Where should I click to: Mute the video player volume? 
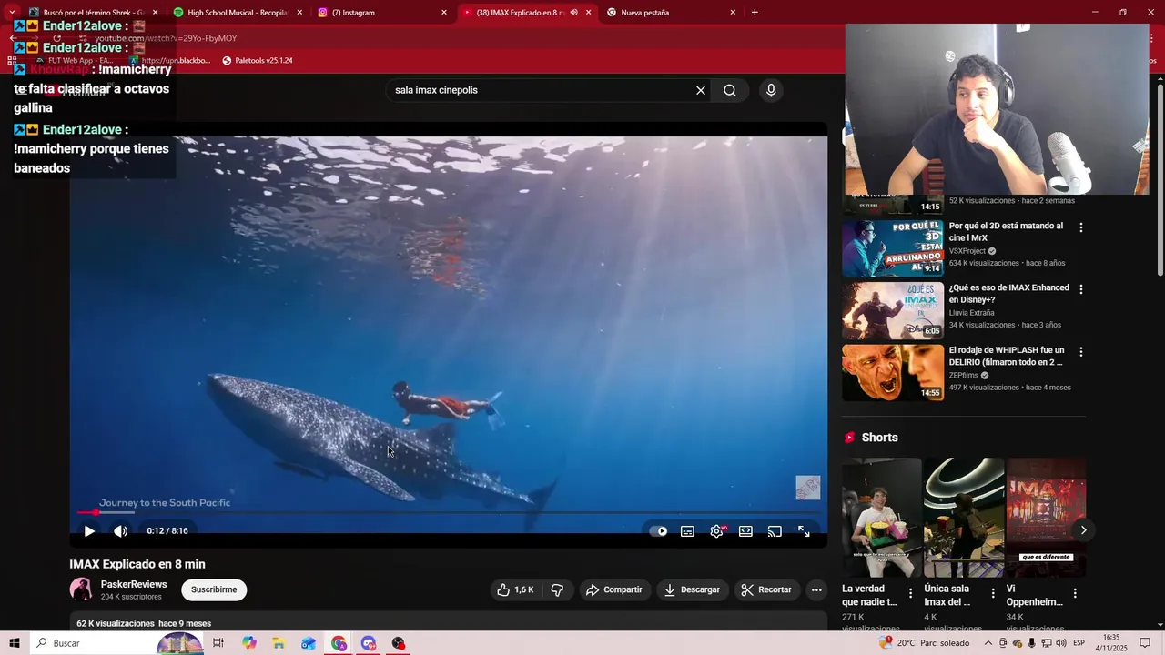coord(120,531)
